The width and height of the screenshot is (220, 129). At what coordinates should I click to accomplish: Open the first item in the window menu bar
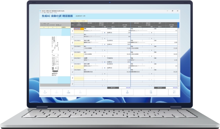[x=41, y=12]
